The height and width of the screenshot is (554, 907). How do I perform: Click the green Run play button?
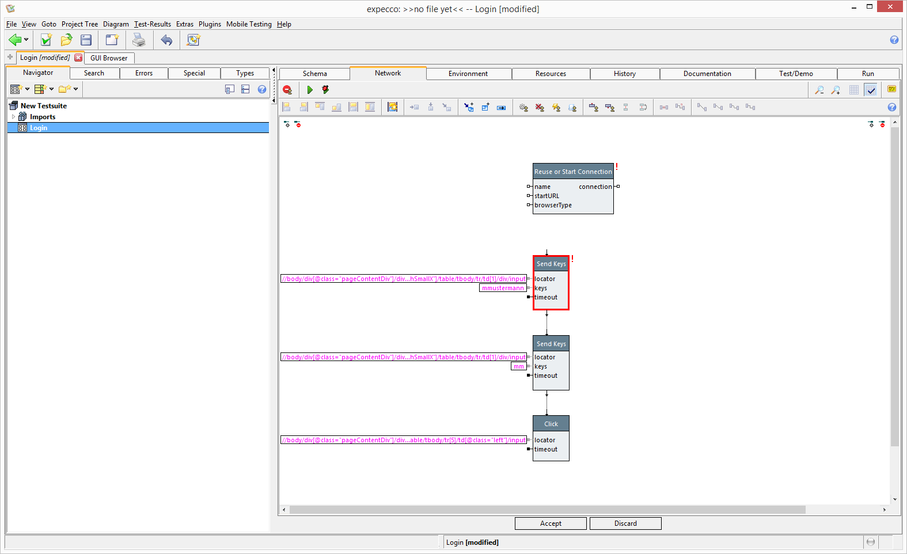[x=310, y=90]
